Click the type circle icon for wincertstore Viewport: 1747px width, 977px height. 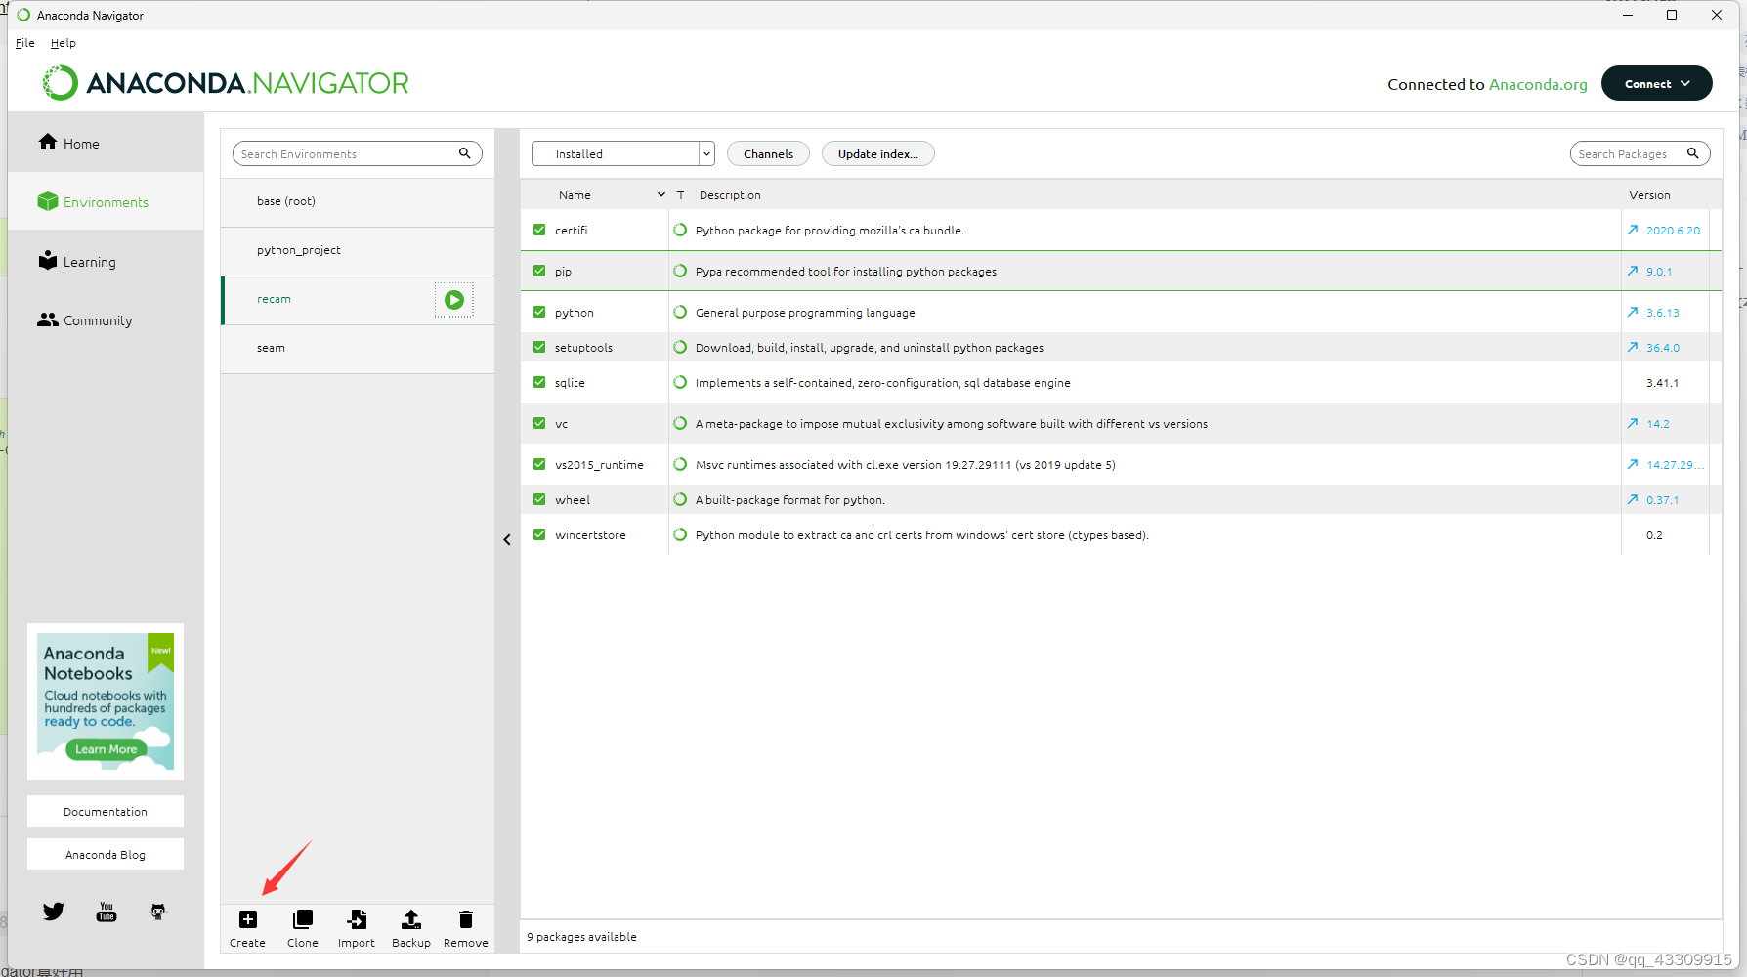click(x=680, y=534)
